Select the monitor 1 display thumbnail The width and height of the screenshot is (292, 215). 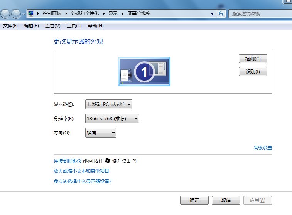tap(144, 72)
